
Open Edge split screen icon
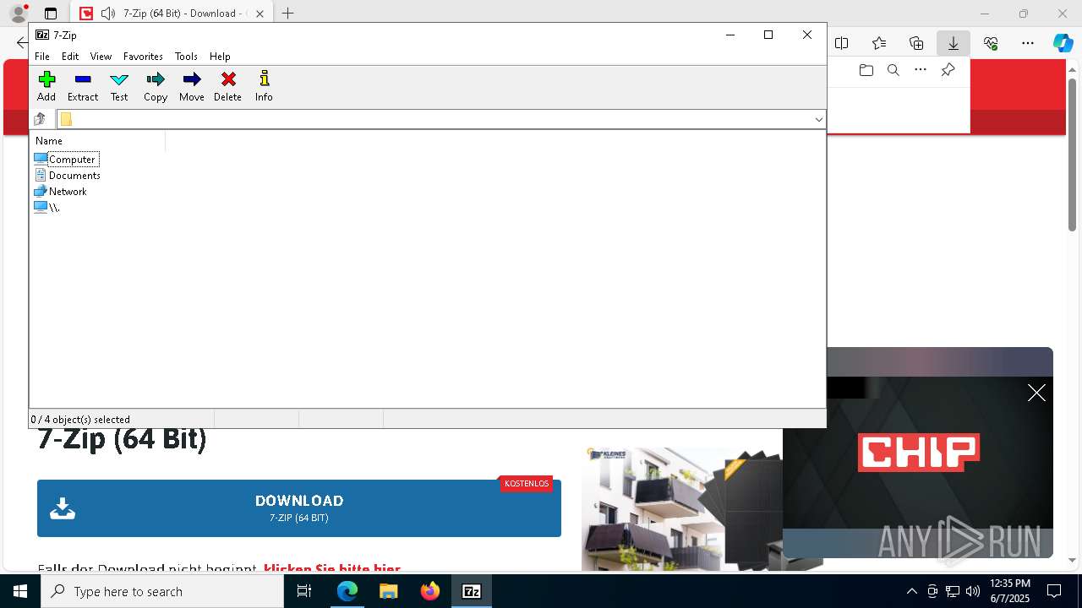point(842,43)
